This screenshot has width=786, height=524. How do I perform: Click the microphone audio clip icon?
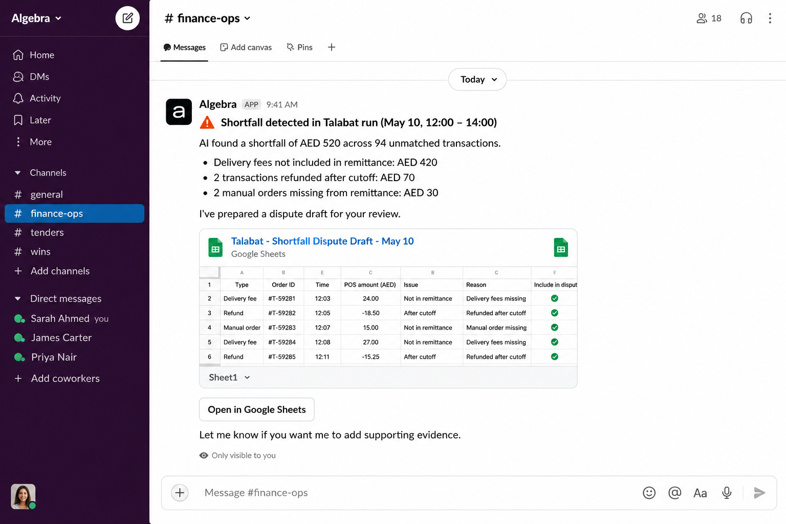(x=727, y=493)
